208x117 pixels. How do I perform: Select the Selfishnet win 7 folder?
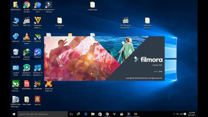tap(147, 23)
